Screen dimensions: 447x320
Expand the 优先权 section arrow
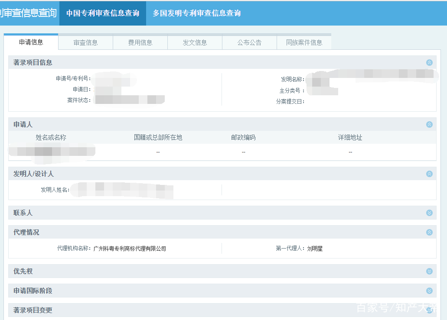[429, 272]
